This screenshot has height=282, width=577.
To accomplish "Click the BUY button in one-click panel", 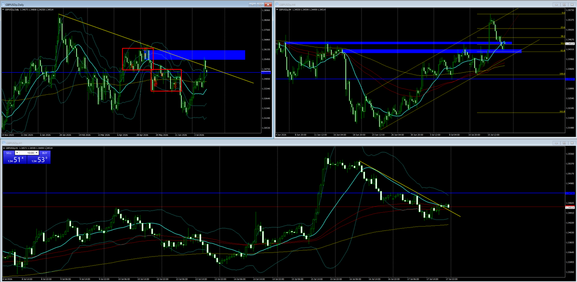I will pyautogui.click(x=45, y=153).
